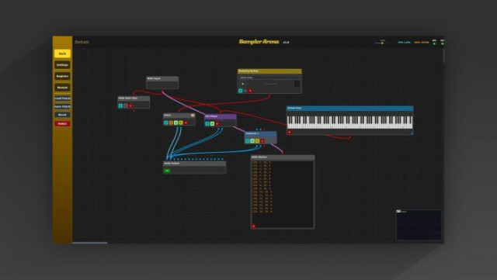Screen dimensions: 497x280
Task: Click the red icon at bottom of MIDI Monitor
Action: pos(253,226)
